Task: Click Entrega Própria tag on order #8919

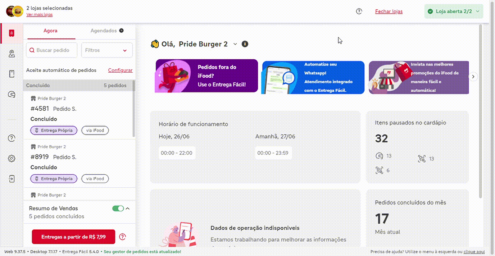Action: (x=54, y=179)
